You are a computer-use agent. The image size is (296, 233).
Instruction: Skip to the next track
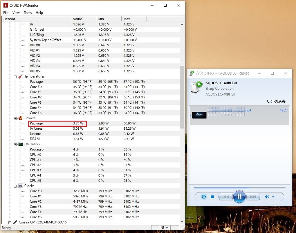coord(253,197)
